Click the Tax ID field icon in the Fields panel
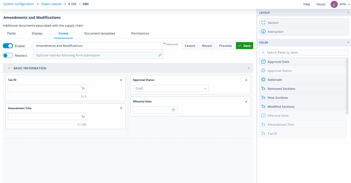This screenshot has height=183, width=351. point(263,134)
